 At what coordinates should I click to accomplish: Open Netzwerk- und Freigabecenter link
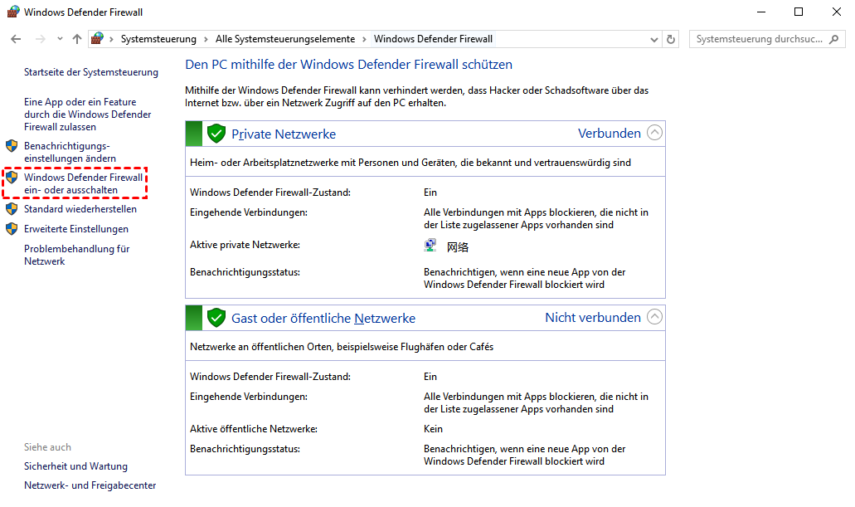(90, 485)
